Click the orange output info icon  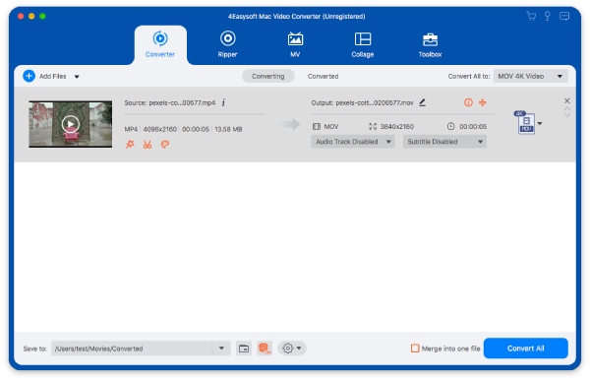pos(468,102)
